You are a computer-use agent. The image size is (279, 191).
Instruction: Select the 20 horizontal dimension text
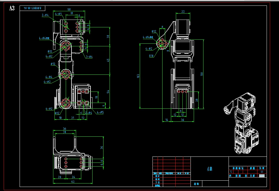[x=59, y=177]
